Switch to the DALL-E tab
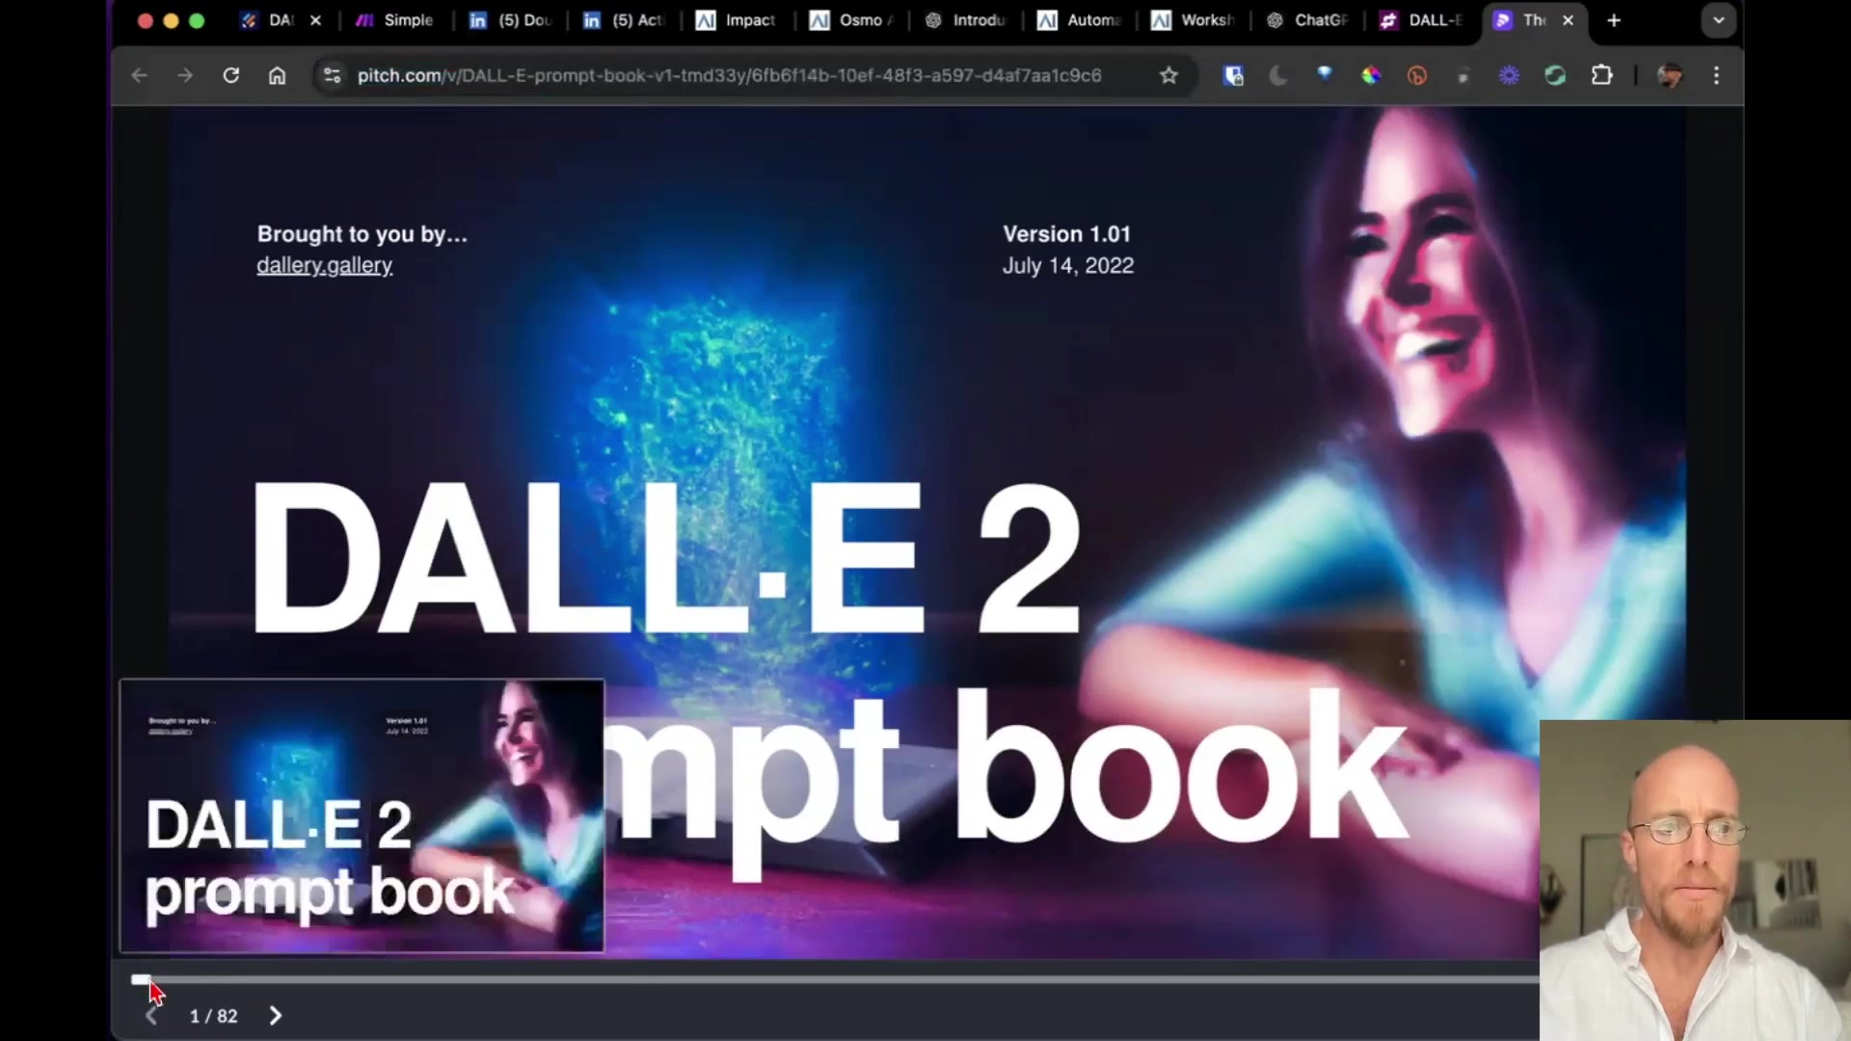Image resolution: width=1851 pixels, height=1041 pixels. pos(1422,20)
